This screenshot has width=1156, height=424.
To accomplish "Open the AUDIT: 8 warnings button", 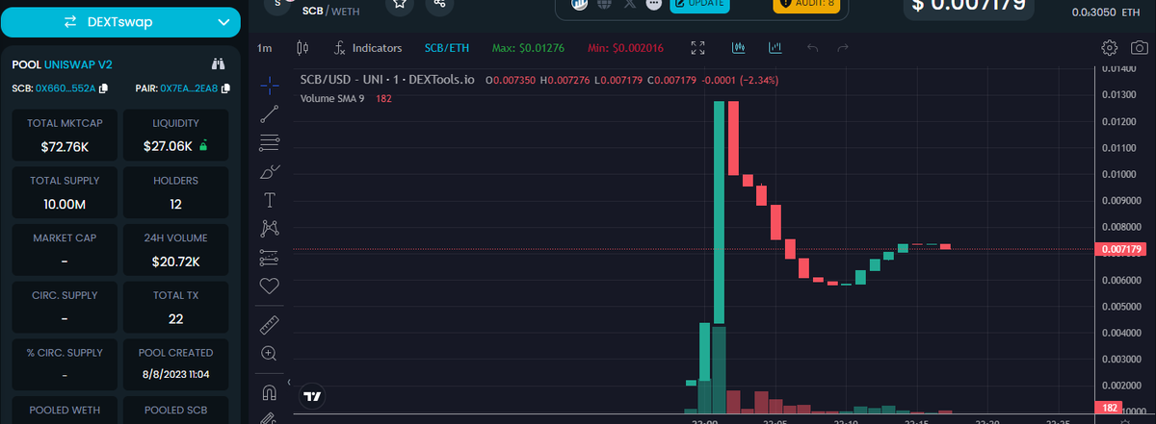I will 807,5.
